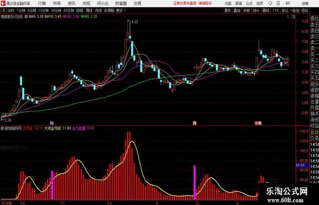Expand the 更多 periods chevron
Image resolution: width=319 pixels, height=205 pixels.
pyautogui.click(x=125, y=10)
